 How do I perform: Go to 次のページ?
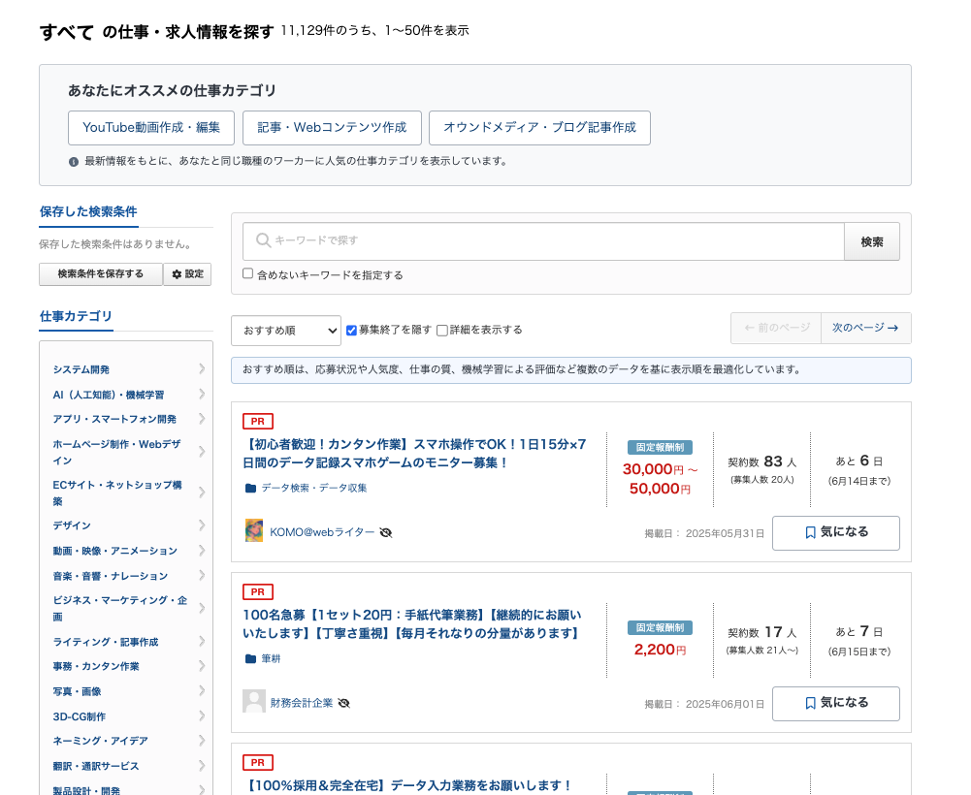pyautogui.click(x=865, y=328)
